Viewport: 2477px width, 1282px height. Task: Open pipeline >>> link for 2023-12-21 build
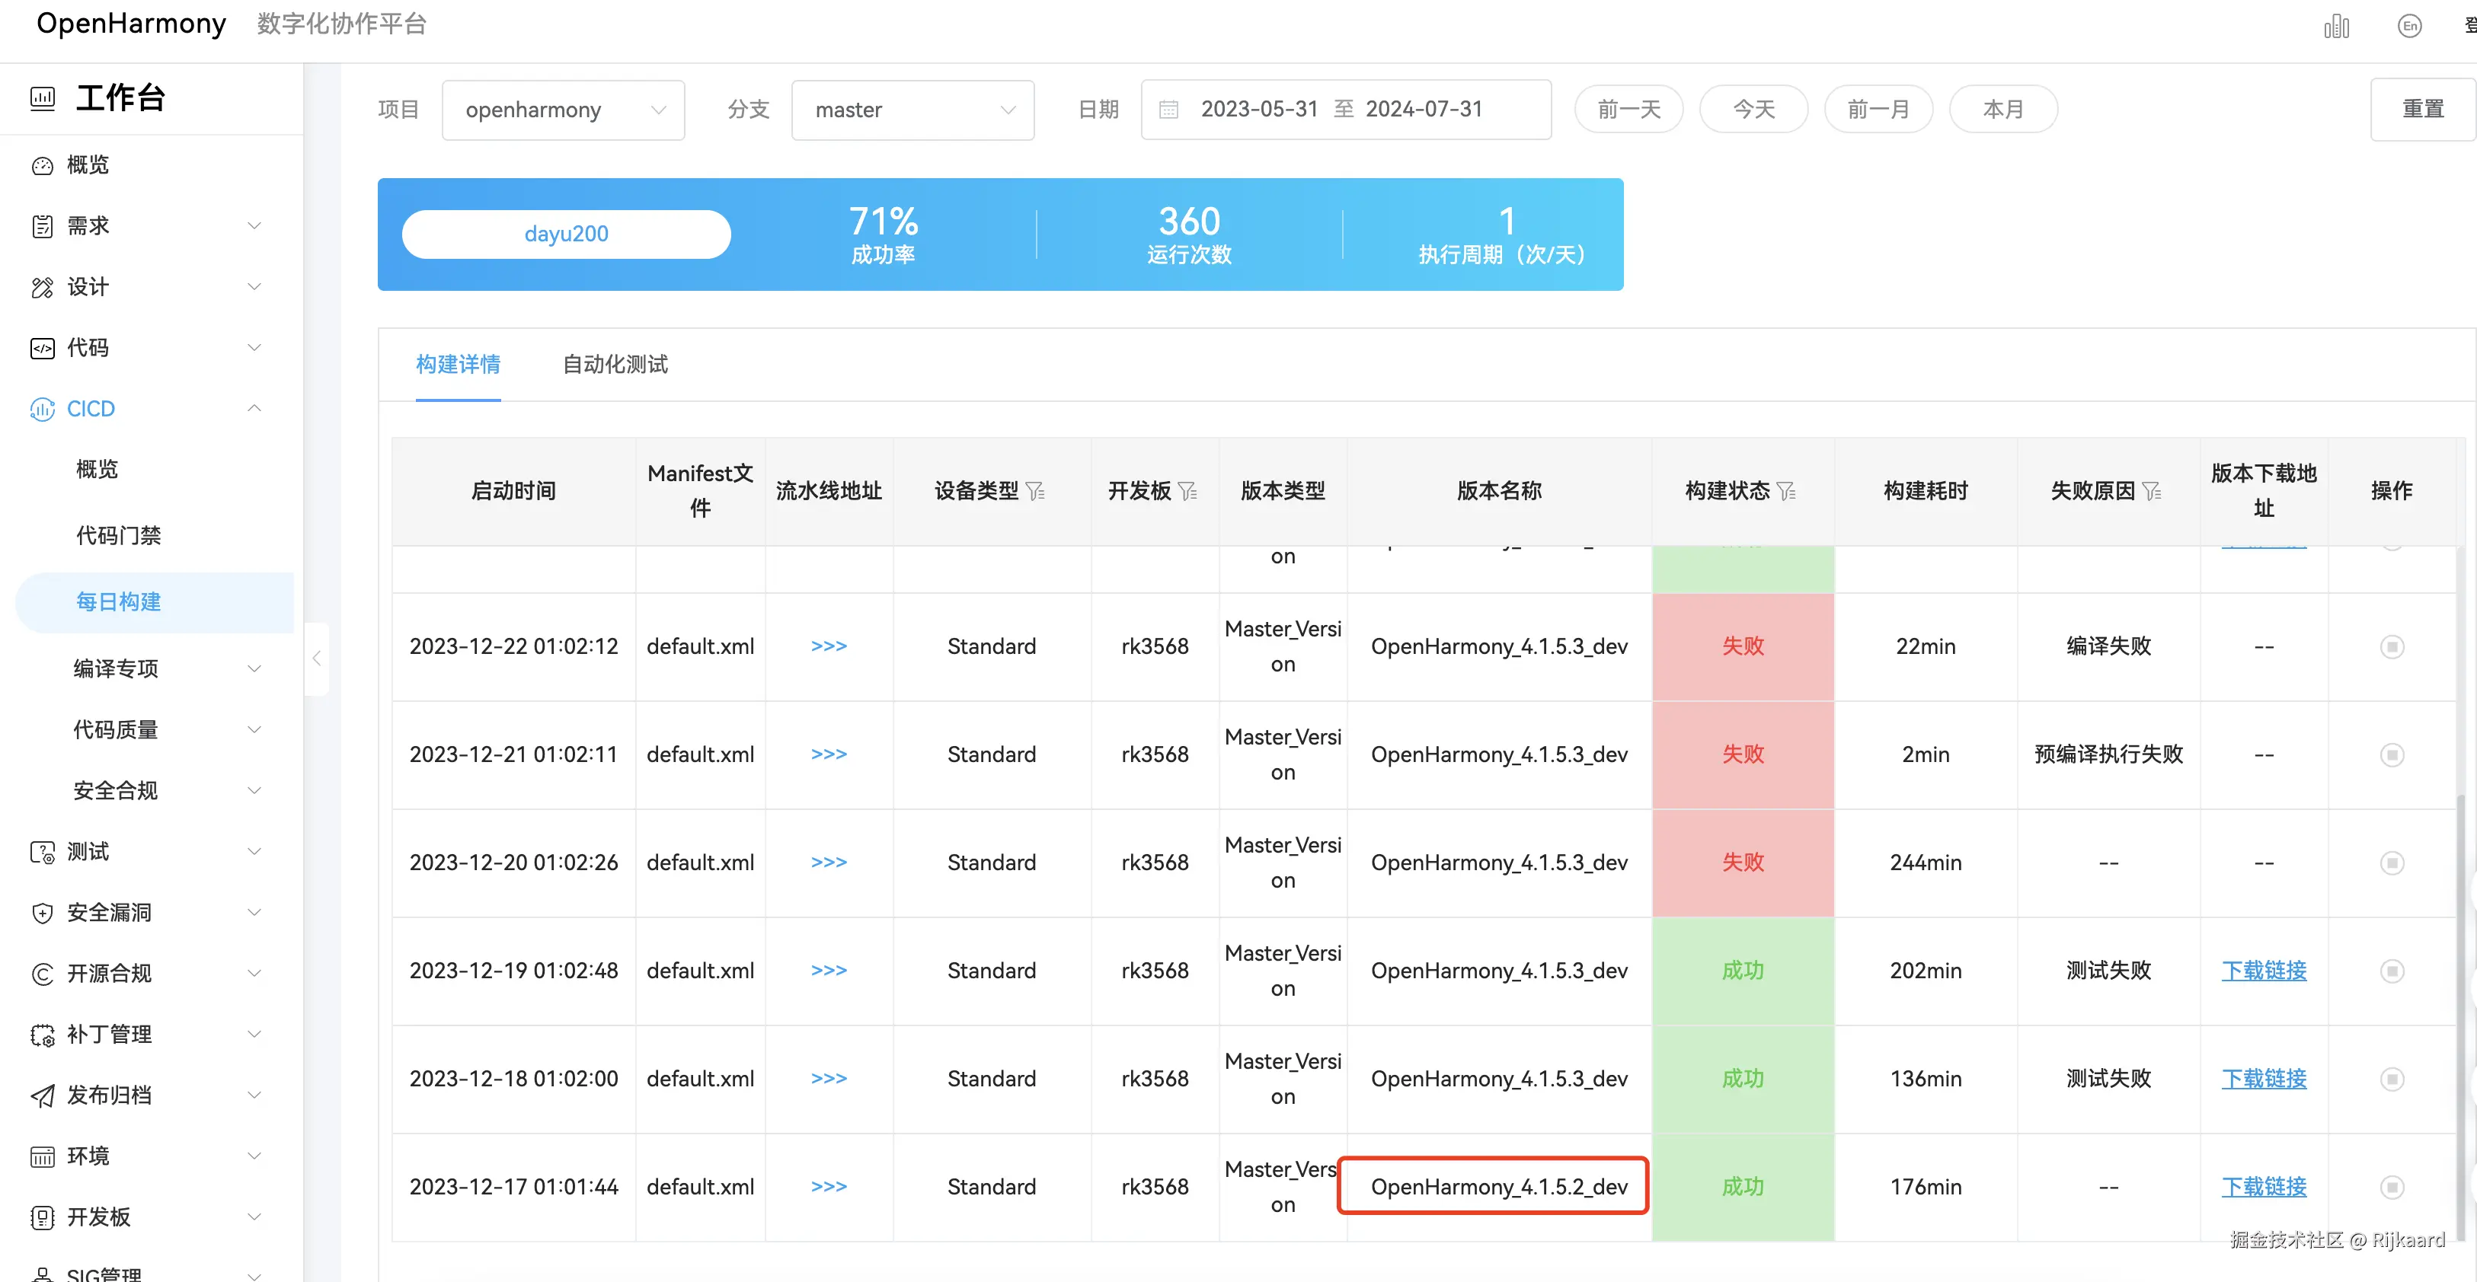(828, 754)
